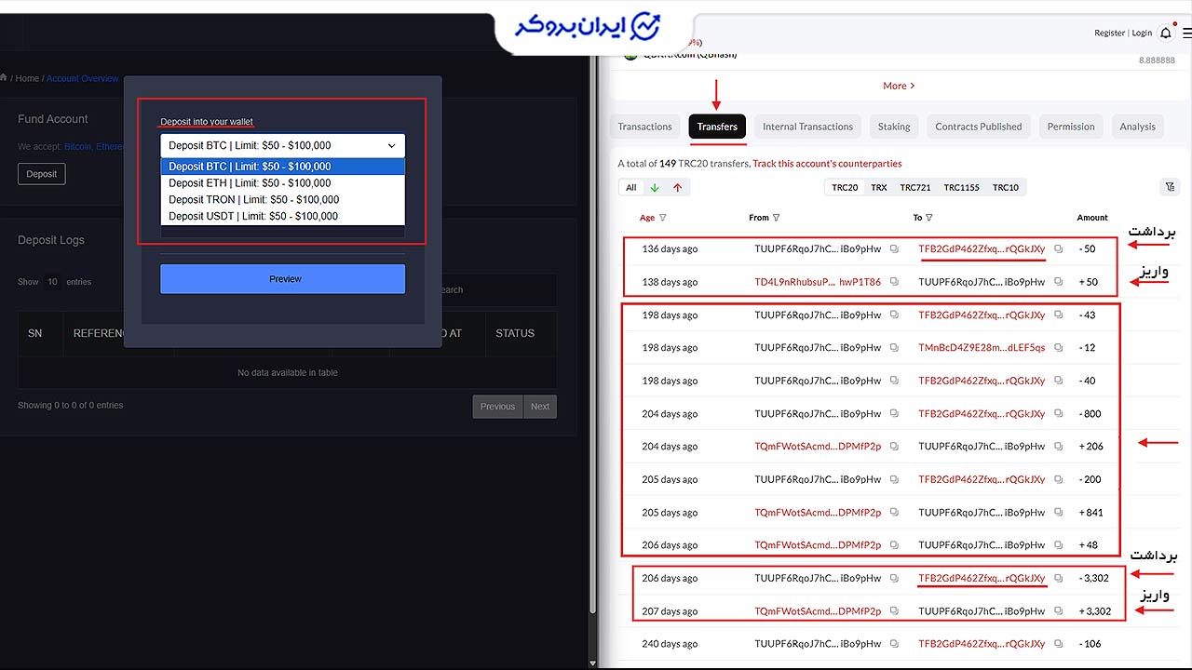
Task: Copy the From address in the +50 row
Action: [x=894, y=282]
